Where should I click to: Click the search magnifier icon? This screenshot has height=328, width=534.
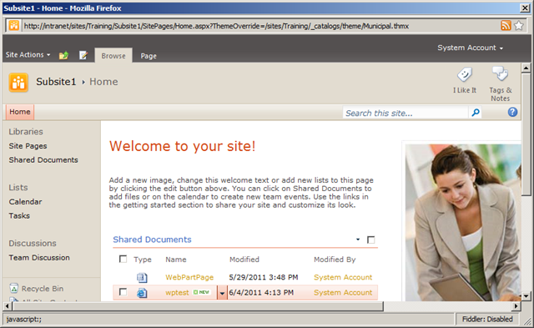pos(476,113)
